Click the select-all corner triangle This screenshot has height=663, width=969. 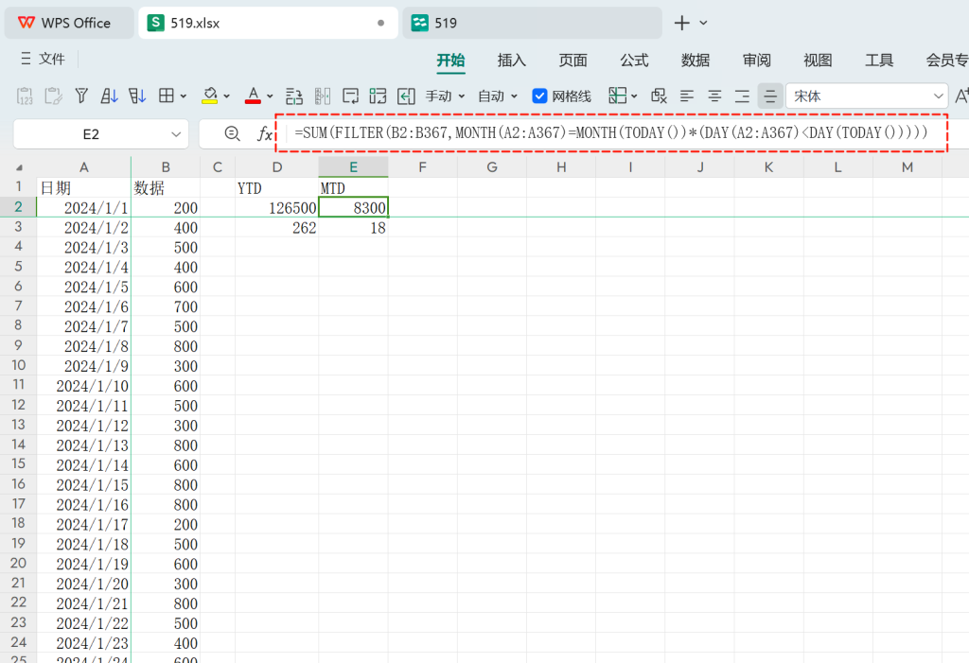pos(19,167)
